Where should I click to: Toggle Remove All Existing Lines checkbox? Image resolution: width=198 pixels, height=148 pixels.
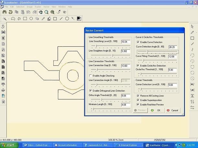pos(138,96)
